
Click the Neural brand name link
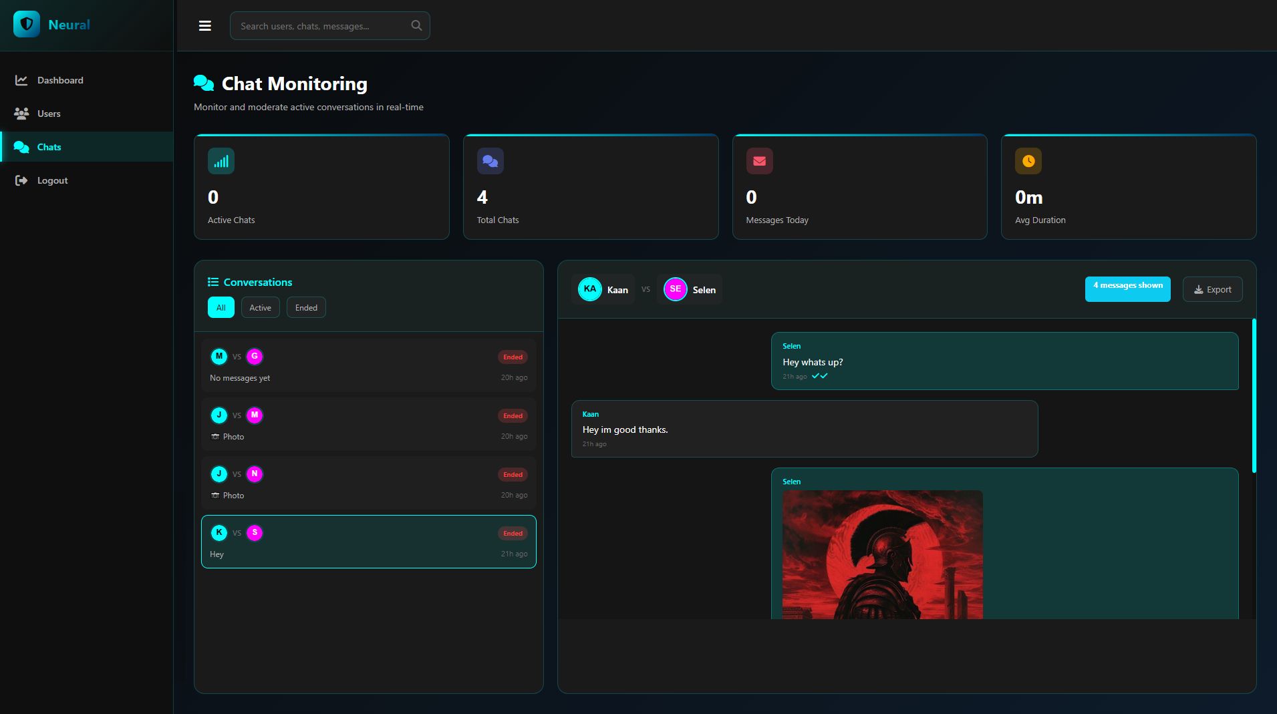[x=69, y=25]
